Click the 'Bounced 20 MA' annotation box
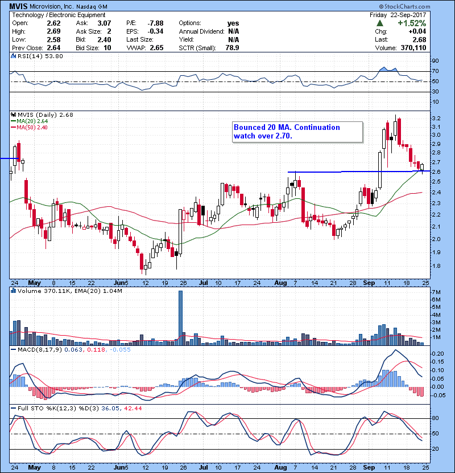This screenshot has height=473, width=455. click(x=297, y=132)
